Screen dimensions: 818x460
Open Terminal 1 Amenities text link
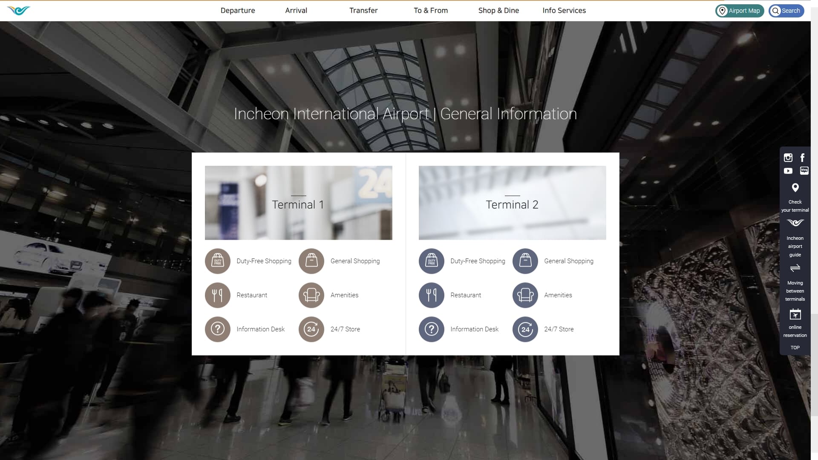[x=344, y=295]
